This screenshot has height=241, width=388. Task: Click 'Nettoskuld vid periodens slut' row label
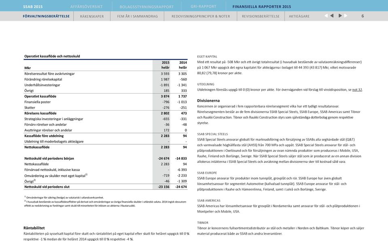(47, 187)
